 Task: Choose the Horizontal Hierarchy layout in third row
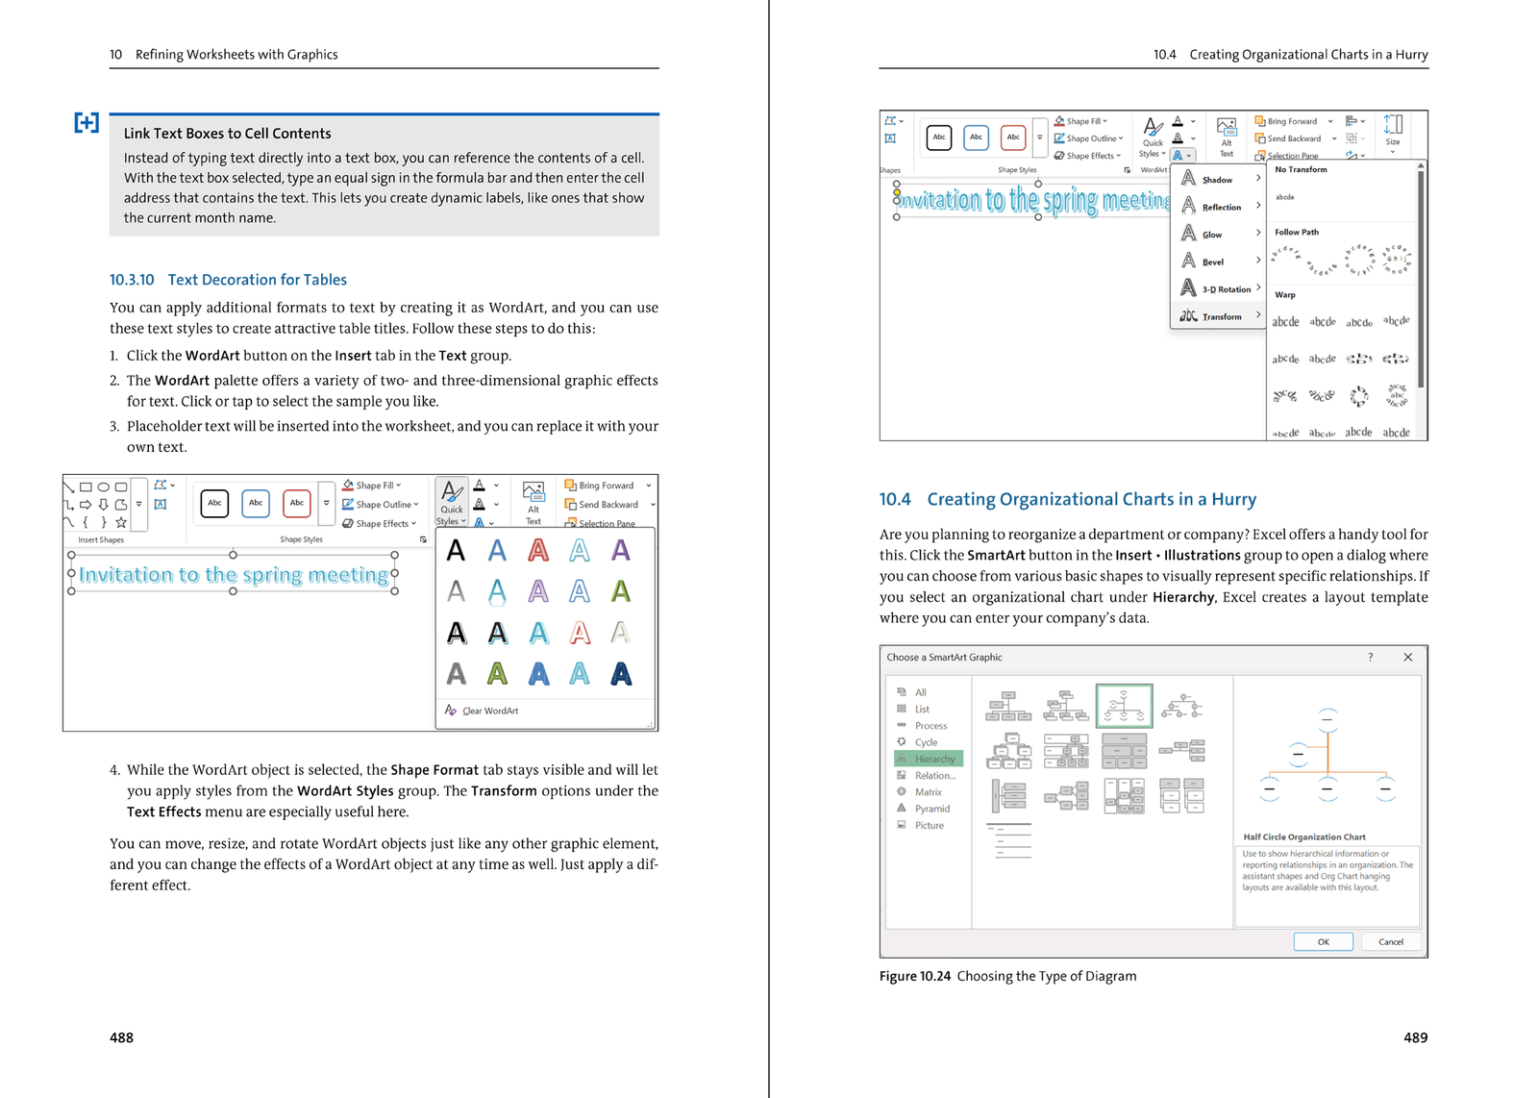(1066, 796)
